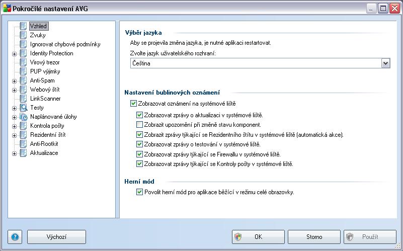Expand the Anti-Spam tree node
The image size is (403, 251).
(15, 81)
